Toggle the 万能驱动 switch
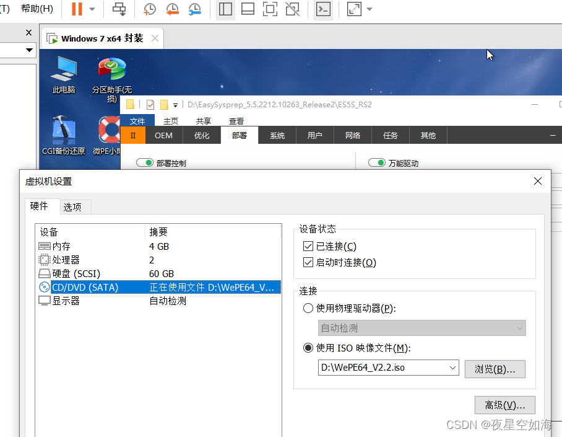The image size is (562, 437). 377,162
